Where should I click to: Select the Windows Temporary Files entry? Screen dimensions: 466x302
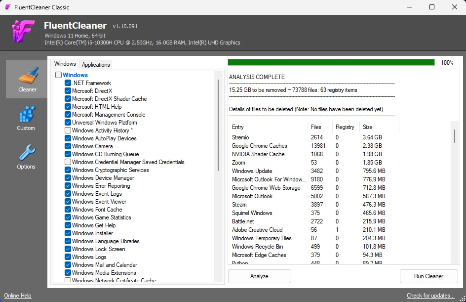315,238
